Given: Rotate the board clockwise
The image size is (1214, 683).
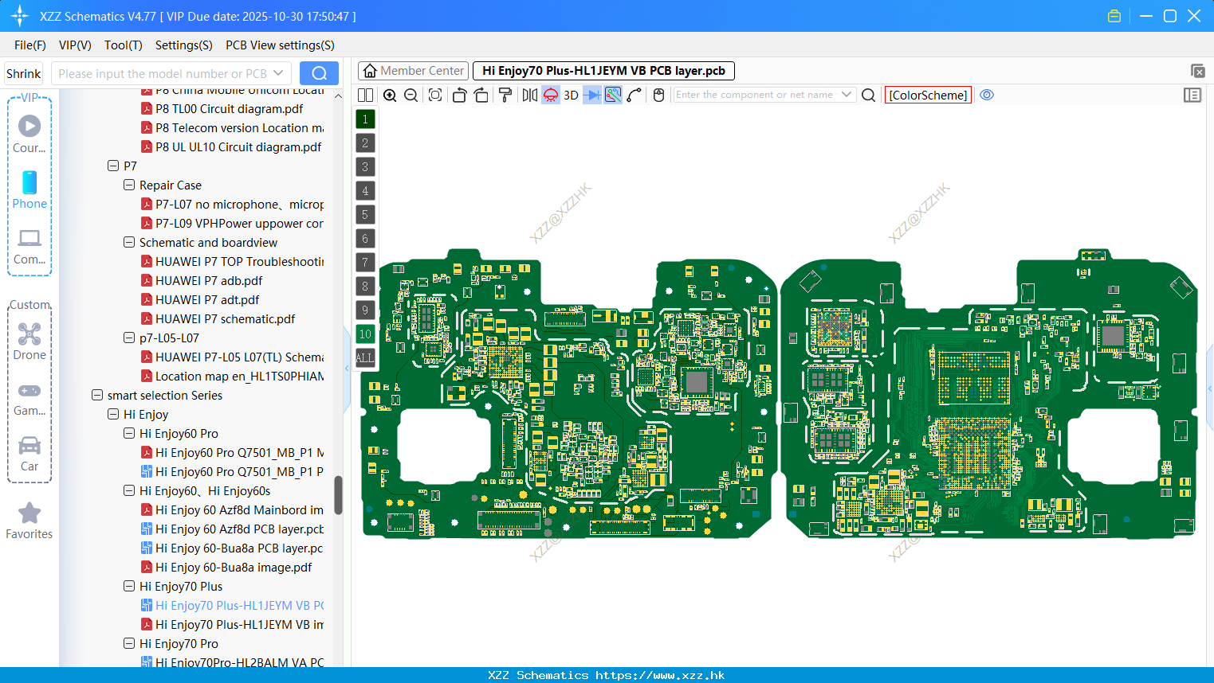Looking at the screenshot, I should 481,95.
